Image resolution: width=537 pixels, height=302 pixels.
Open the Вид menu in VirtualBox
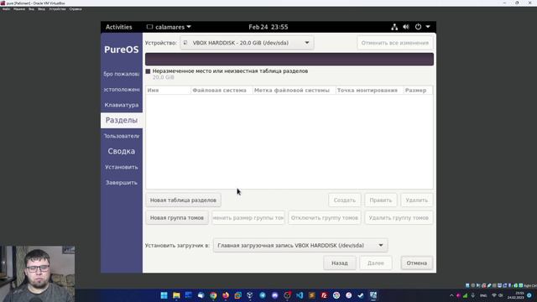point(31,9)
